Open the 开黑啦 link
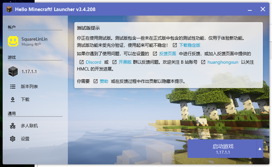 tap(125, 62)
